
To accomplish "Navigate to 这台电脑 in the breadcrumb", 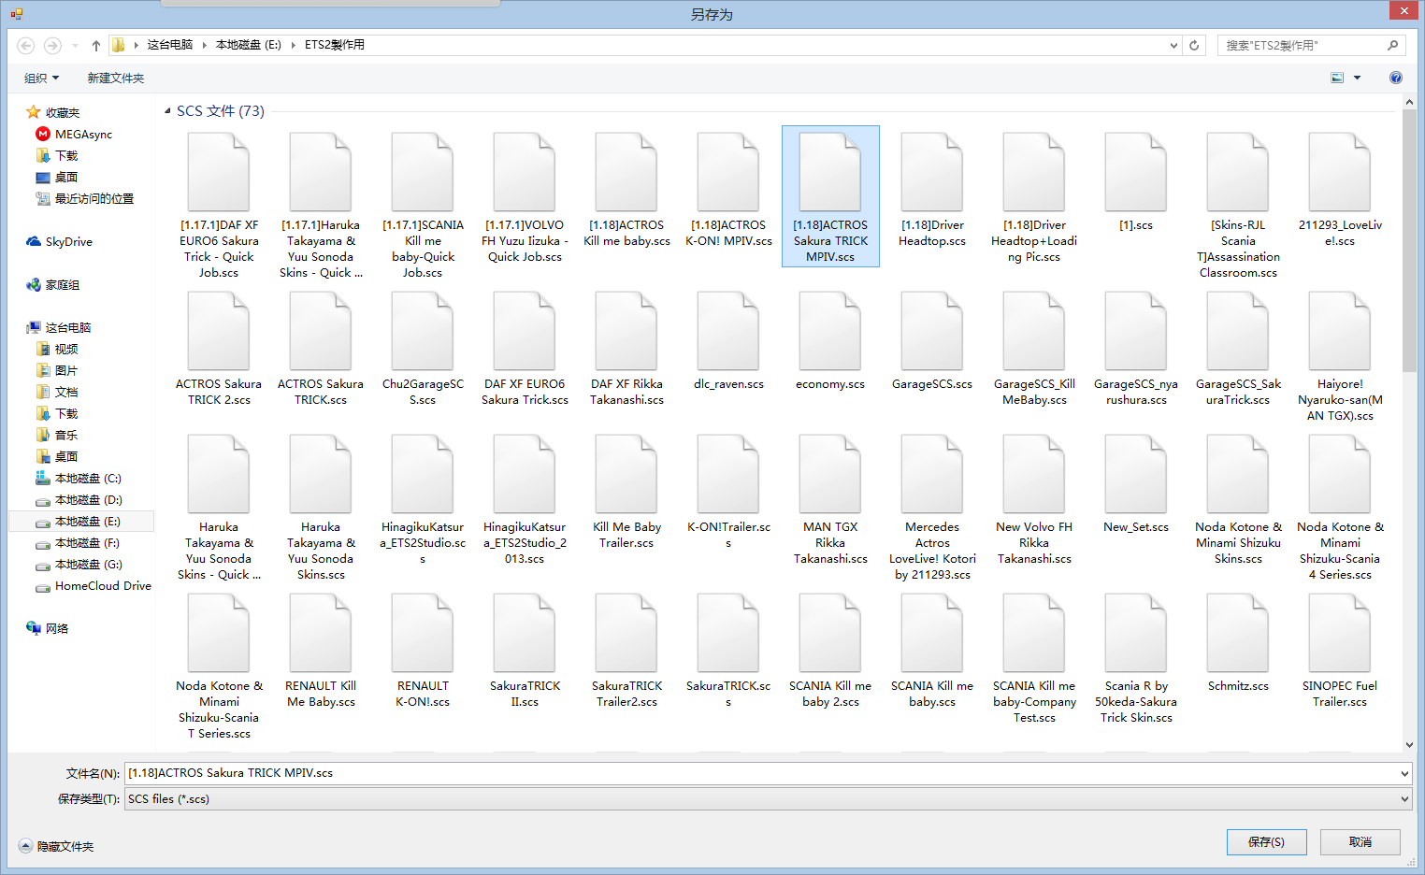I will [x=169, y=45].
